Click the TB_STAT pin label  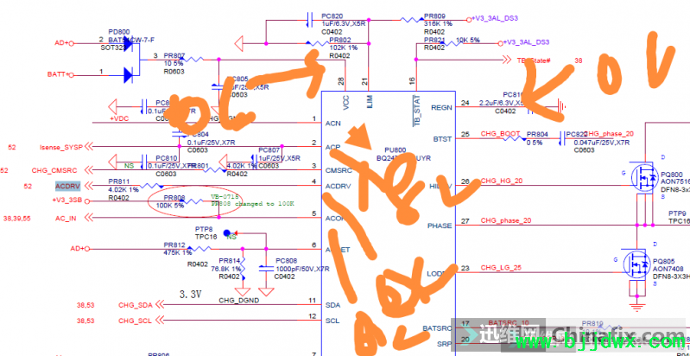click(416, 111)
